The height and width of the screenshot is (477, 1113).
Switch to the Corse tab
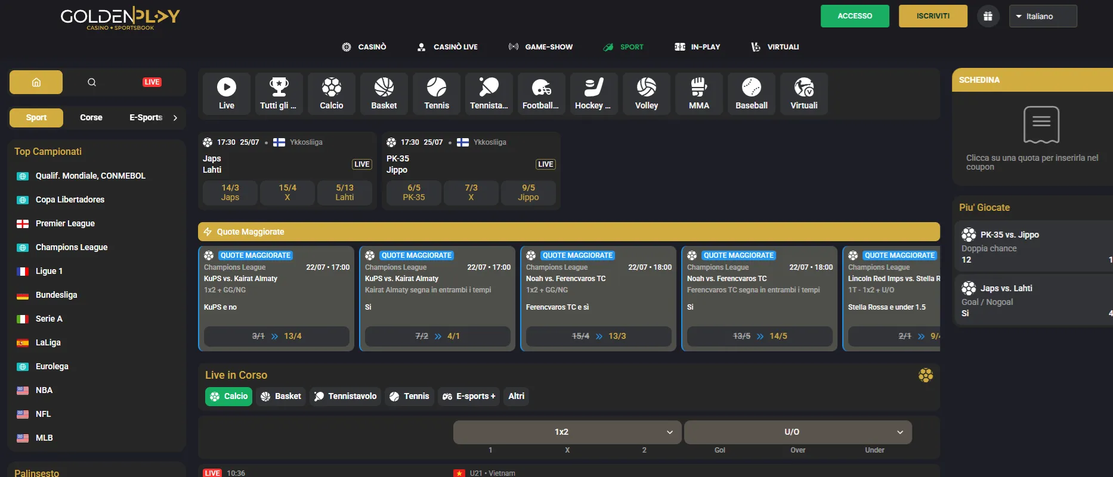coord(91,118)
